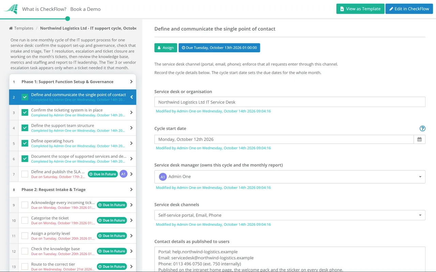Image resolution: width=436 pixels, height=272 pixels.
Task: Click Edit in CheckFlow button
Action: click(409, 9)
